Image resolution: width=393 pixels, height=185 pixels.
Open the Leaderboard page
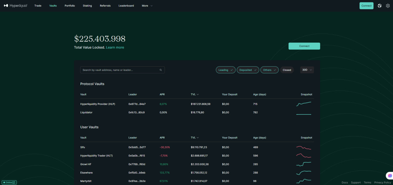[126, 6]
